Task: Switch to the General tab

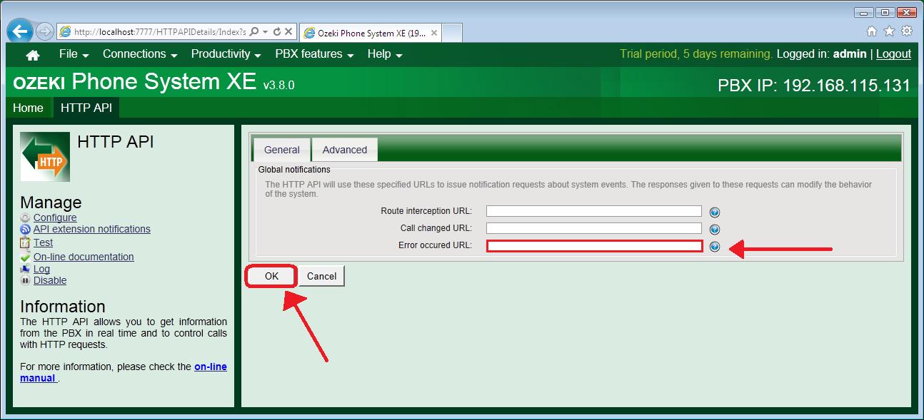Action: click(x=282, y=150)
